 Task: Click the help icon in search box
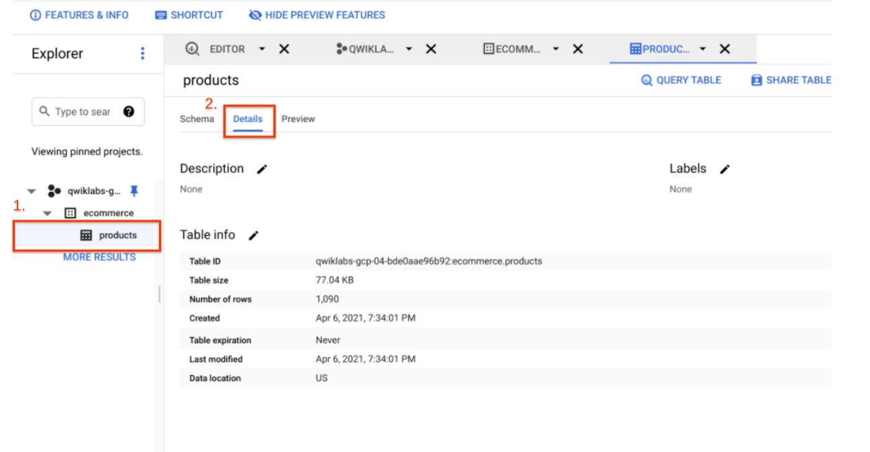129,112
